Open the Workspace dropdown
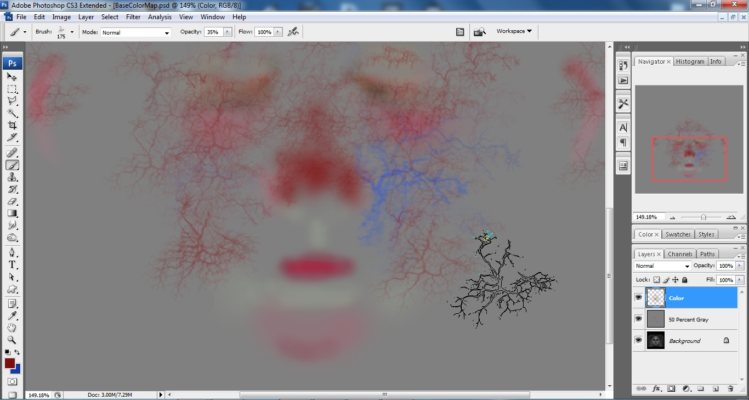749x400 pixels. pyautogui.click(x=514, y=31)
